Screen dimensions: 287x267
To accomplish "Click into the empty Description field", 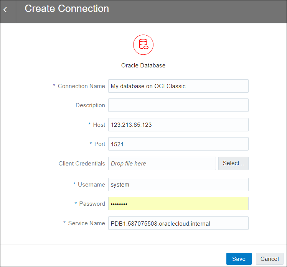I will point(178,105).
